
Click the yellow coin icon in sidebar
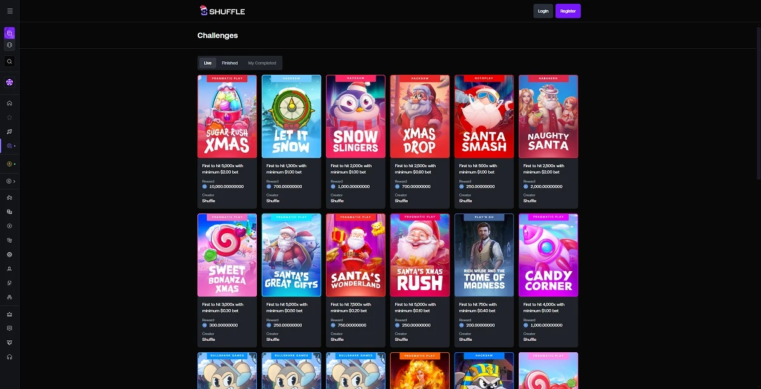(x=10, y=164)
